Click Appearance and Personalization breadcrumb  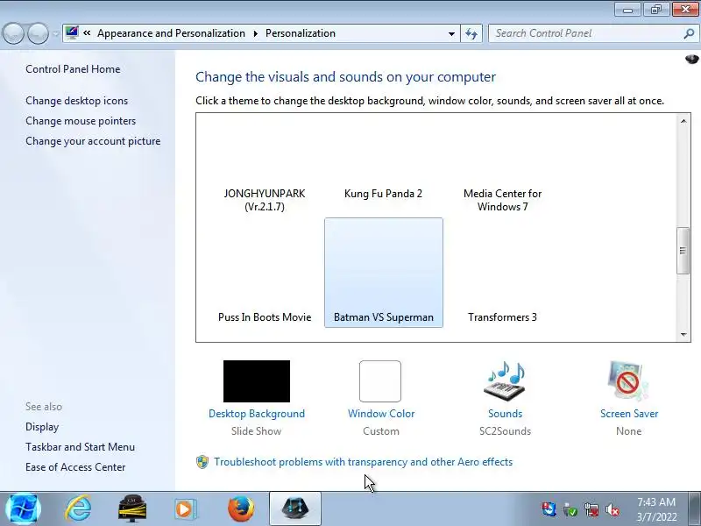tap(171, 33)
